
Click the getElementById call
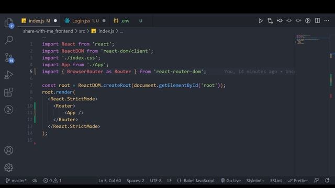[x=178, y=85]
